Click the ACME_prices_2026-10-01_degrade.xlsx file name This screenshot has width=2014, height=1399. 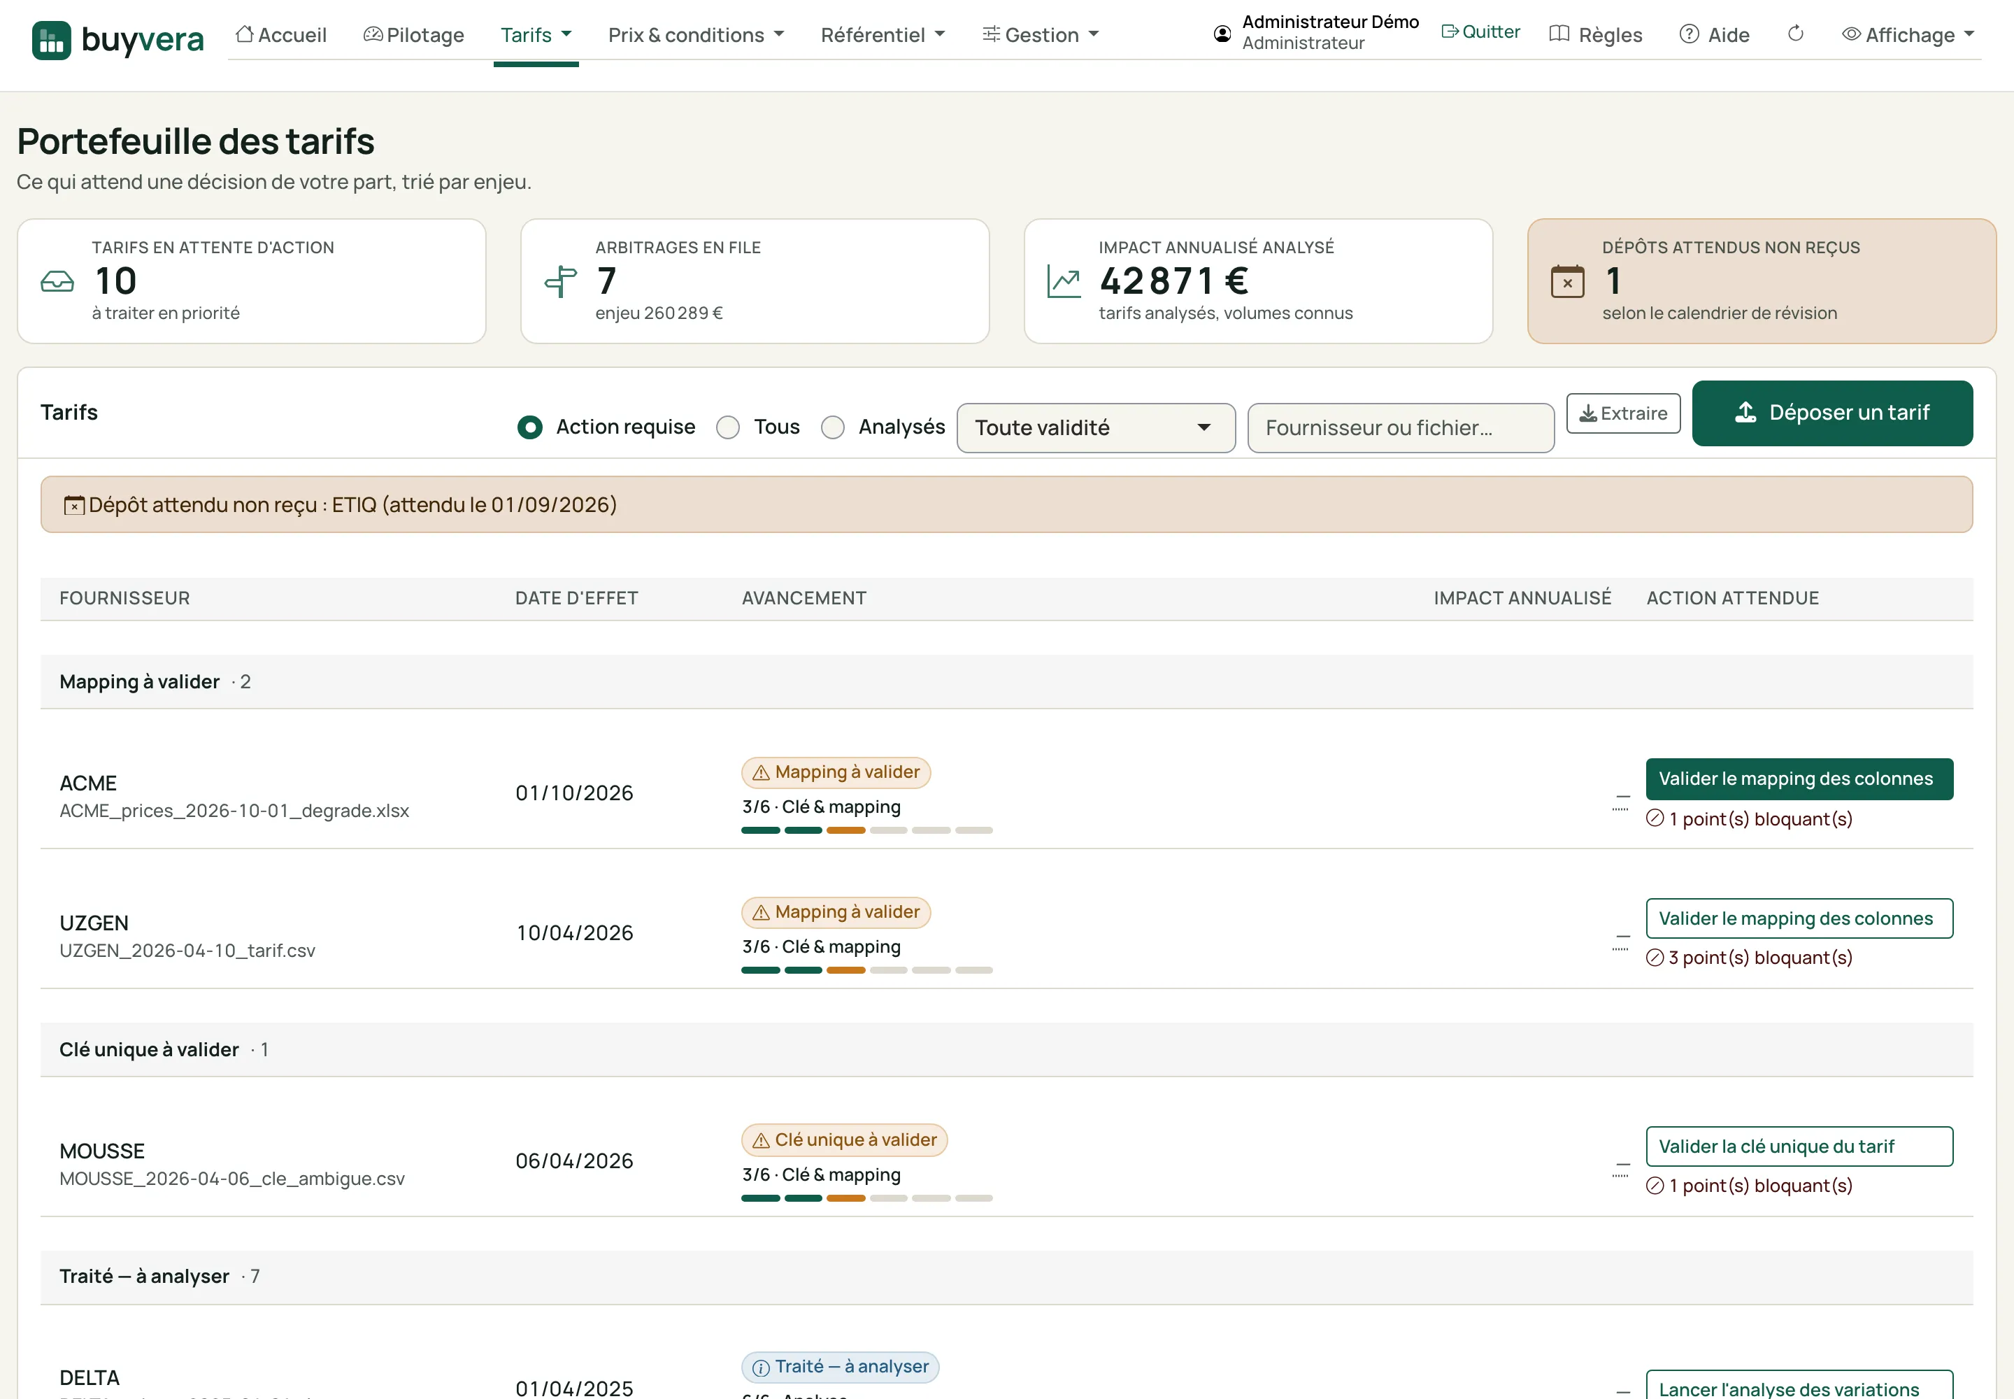pyautogui.click(x=234, y=811)
